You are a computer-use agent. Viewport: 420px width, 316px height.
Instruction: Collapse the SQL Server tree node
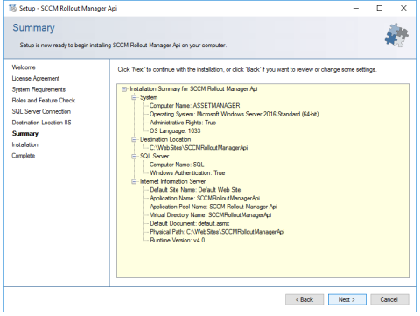(x=134, y=157)
